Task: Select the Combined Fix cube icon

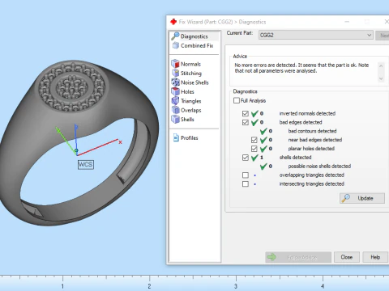Action: pyautogui.click(x=176, y=45)
